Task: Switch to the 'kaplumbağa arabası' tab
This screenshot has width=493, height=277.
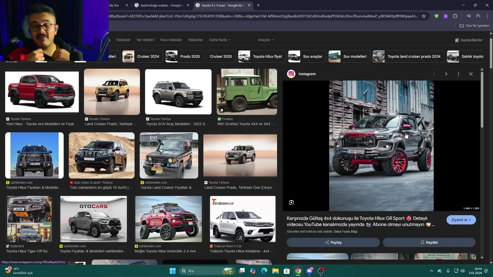Action: point(161,5)
